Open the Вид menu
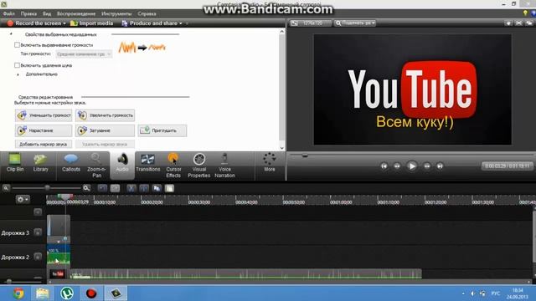This screenshot has height=301, width=536. coord(47,13)
